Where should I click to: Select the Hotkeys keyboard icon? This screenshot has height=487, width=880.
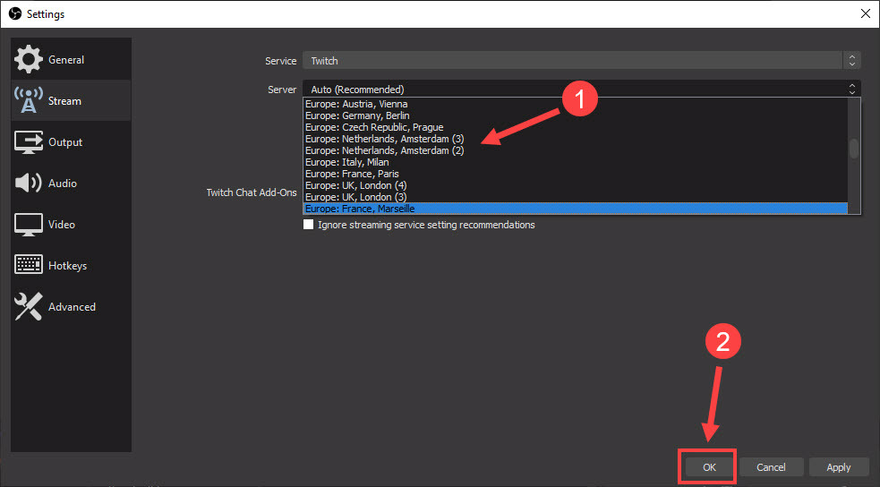coord(29,266)
